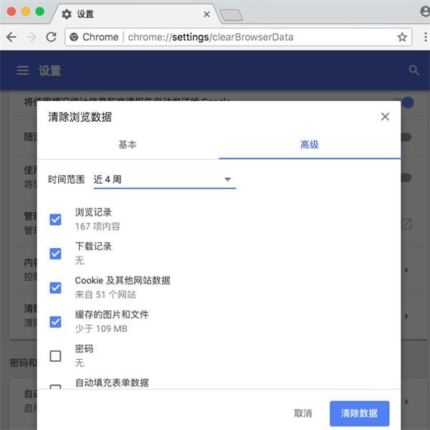
Task: Bookmark this page with the star icon
Action: tap(402, 37)
